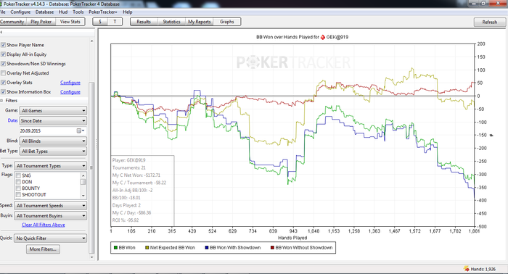Switch to the Graphs tab
The height and width of the screenshot is (274, 508).
[x=226, y=22]
